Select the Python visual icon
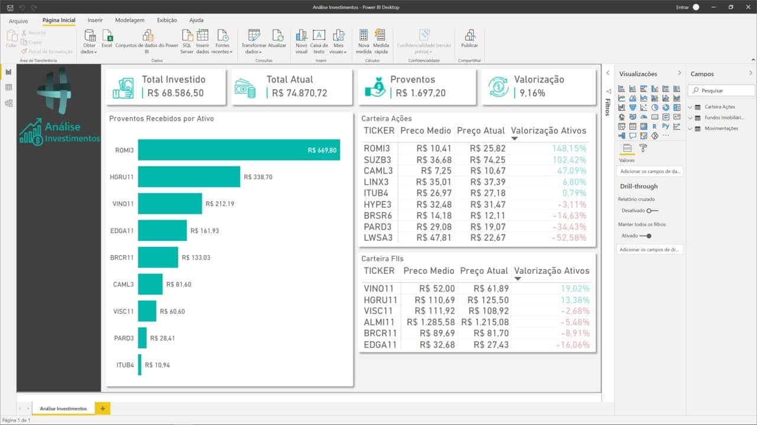 [666, 126]
